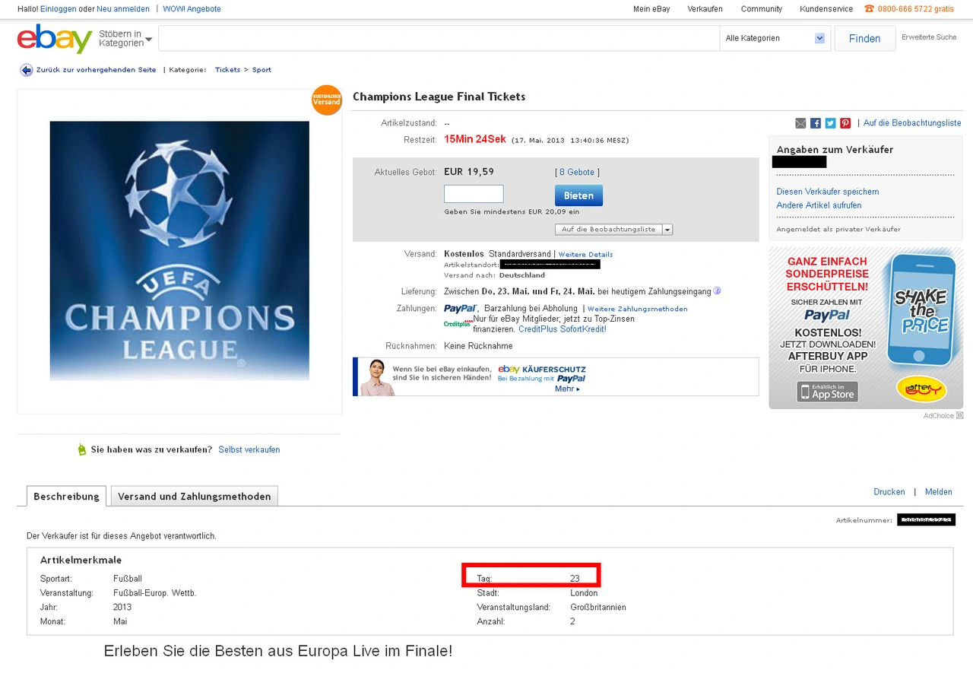Expand the Stöbern in Kategorien menu

click(x=125, y=39)
